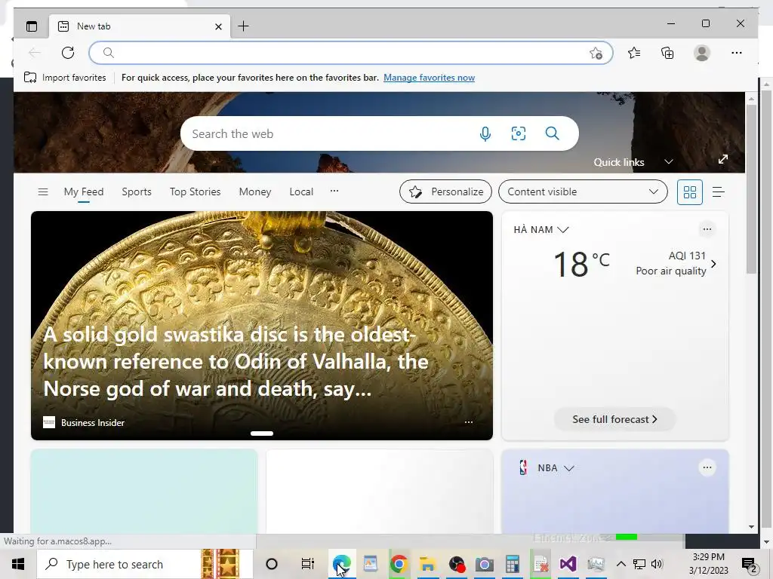This screenshot has width=773, height=579.
Task: Expand the background image fullscreen icon
Action: coord(722,159)
